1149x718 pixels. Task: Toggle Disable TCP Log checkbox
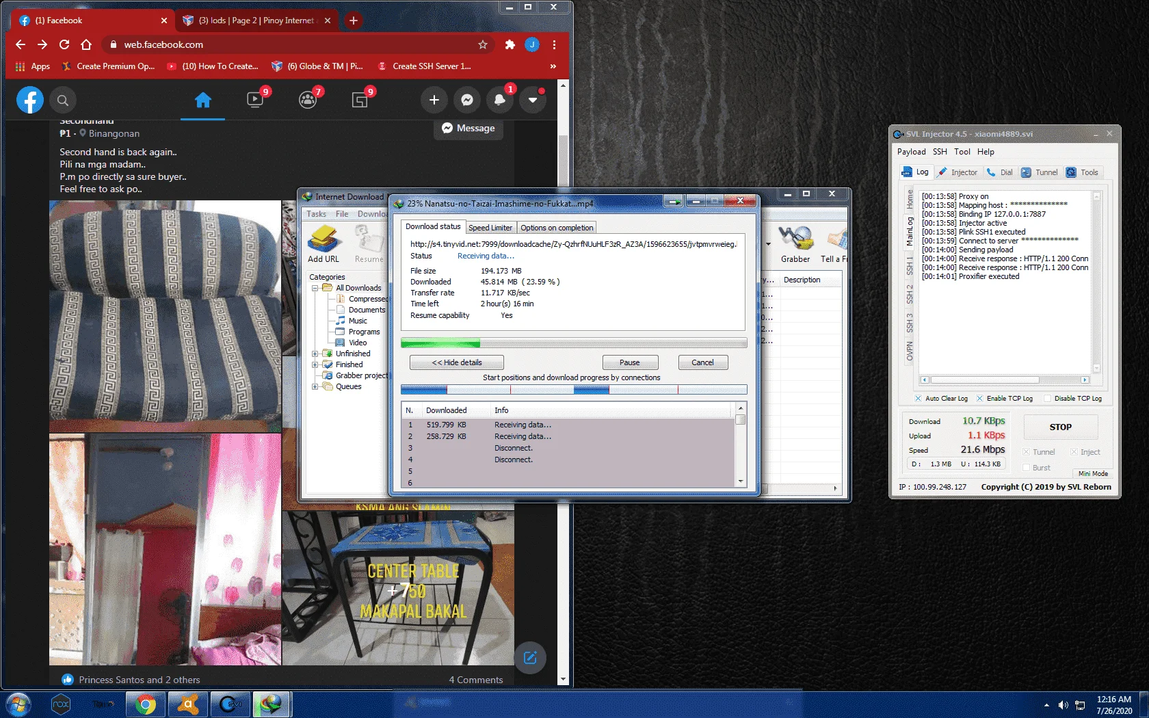1047,398
